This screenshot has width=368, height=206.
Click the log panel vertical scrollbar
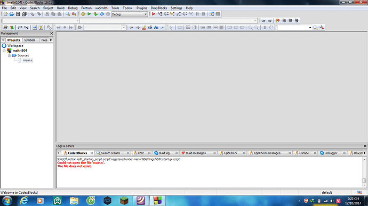(x=364, y=172)
